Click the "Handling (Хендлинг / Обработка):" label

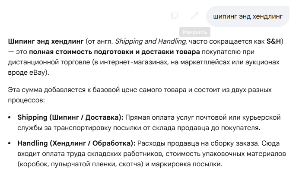click(x=76, y=143)
